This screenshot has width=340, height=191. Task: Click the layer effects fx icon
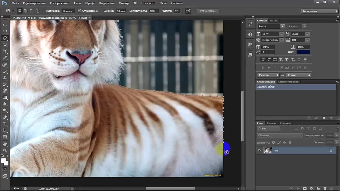(298, 189)
